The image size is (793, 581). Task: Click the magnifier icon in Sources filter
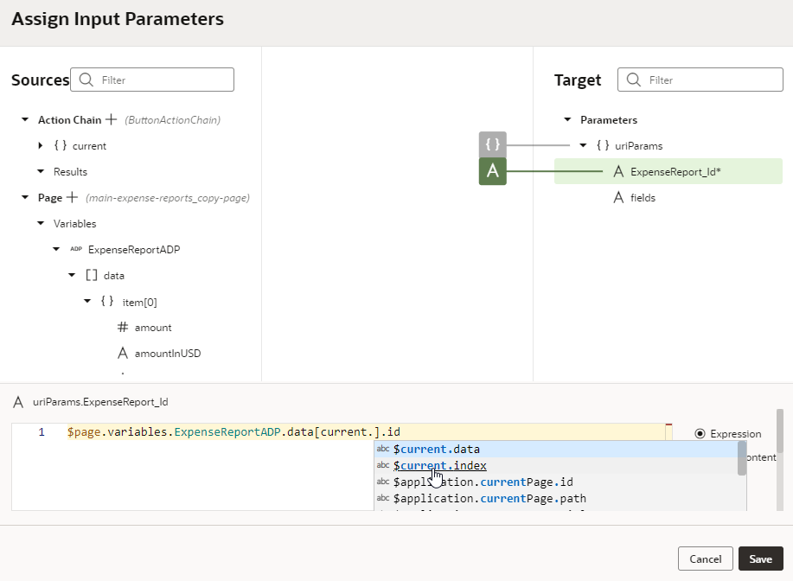86,79
